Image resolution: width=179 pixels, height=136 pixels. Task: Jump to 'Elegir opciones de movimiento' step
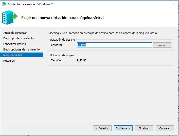tap(22, 49)
